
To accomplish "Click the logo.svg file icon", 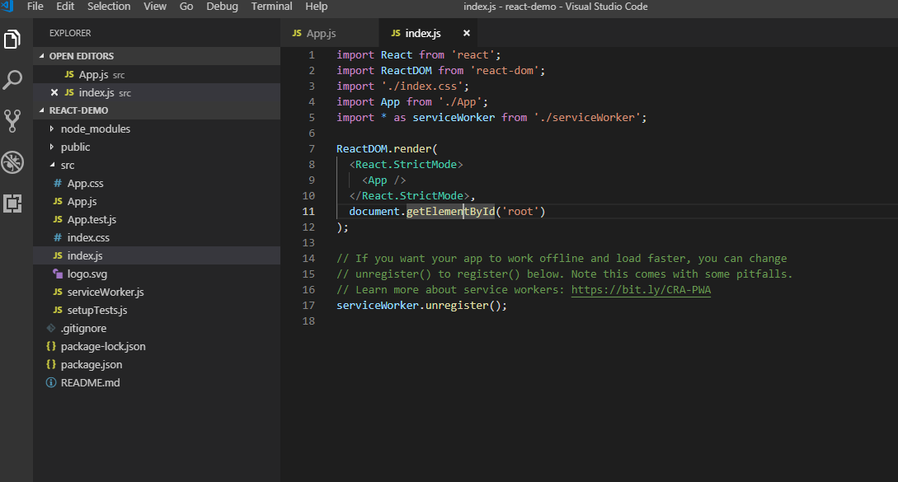I will pyautogui.click(x=57, y=274).
